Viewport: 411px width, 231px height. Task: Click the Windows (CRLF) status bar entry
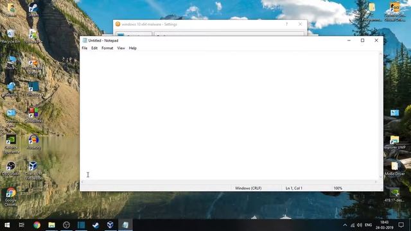(249, 188)
